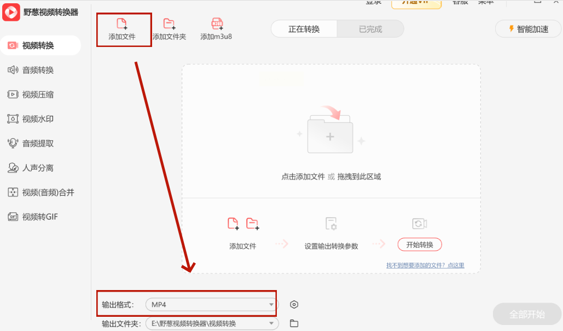This screenshot has width=563, height=331.
Task: Click the 添加m3u8 toolbar icon
Action: click(217, 23)
